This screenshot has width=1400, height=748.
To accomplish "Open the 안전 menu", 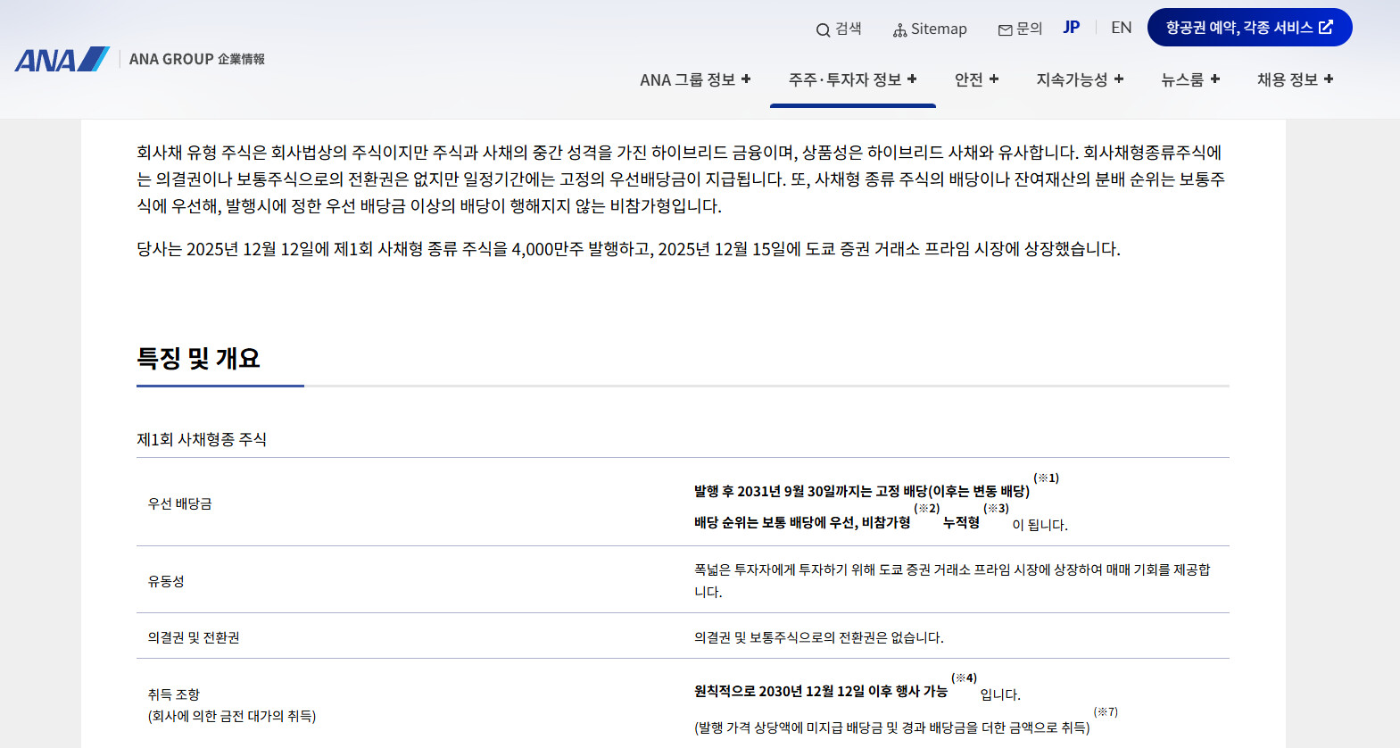I will 977,79.
